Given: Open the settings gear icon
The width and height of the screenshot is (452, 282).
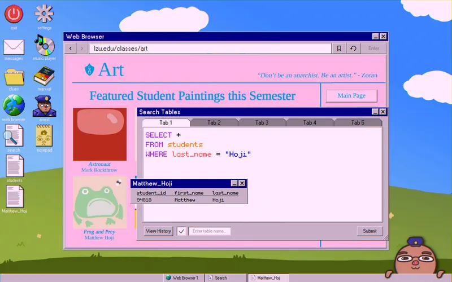Looking at the screenshot, I should (x=44, y=14).
